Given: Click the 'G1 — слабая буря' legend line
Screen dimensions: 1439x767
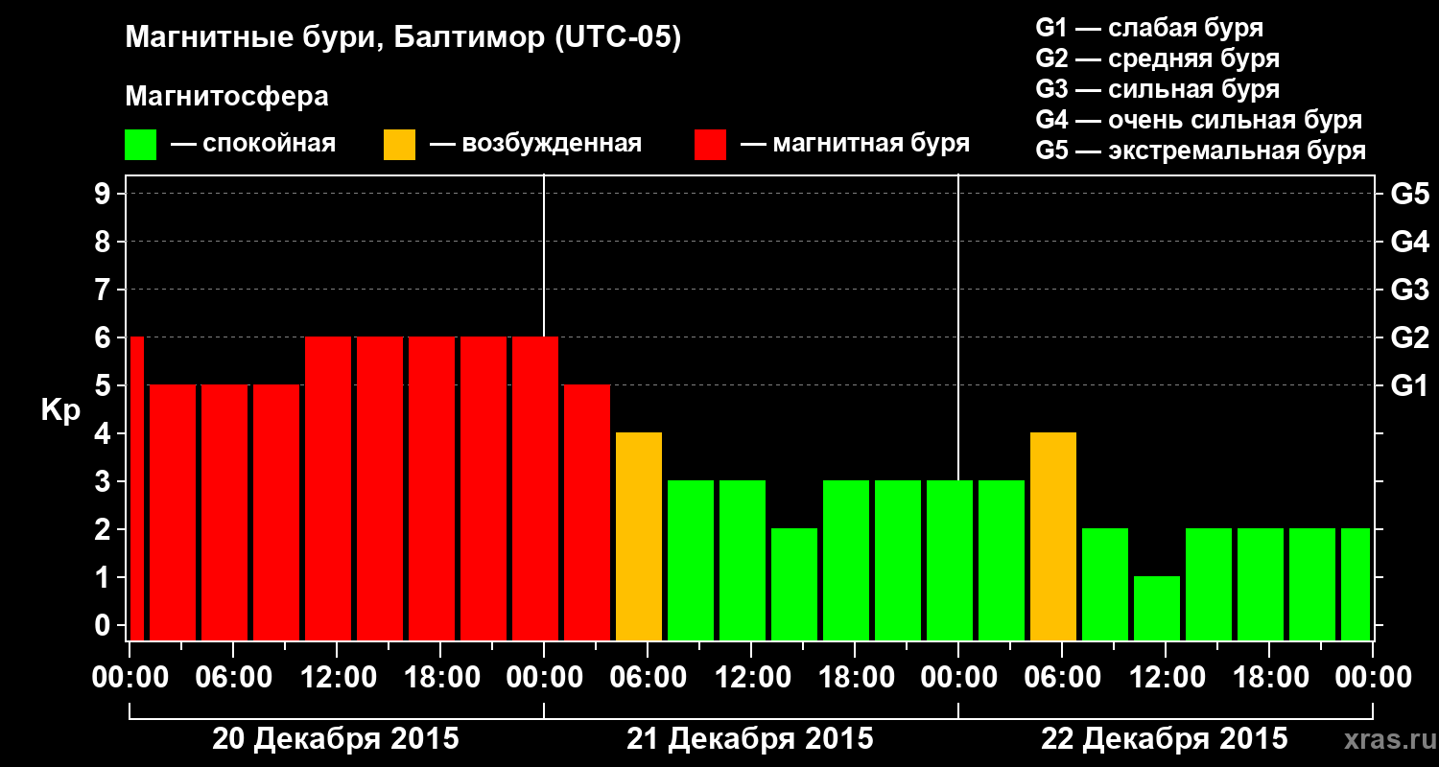Looking at the screenshot, I should pyautogui.click(x=1149, y=28).
